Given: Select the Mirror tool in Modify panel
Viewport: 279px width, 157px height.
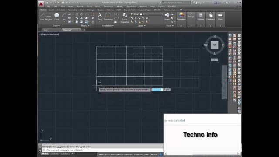Looking at the screenshot, I should pyautogui.click(x=82, y=18).
